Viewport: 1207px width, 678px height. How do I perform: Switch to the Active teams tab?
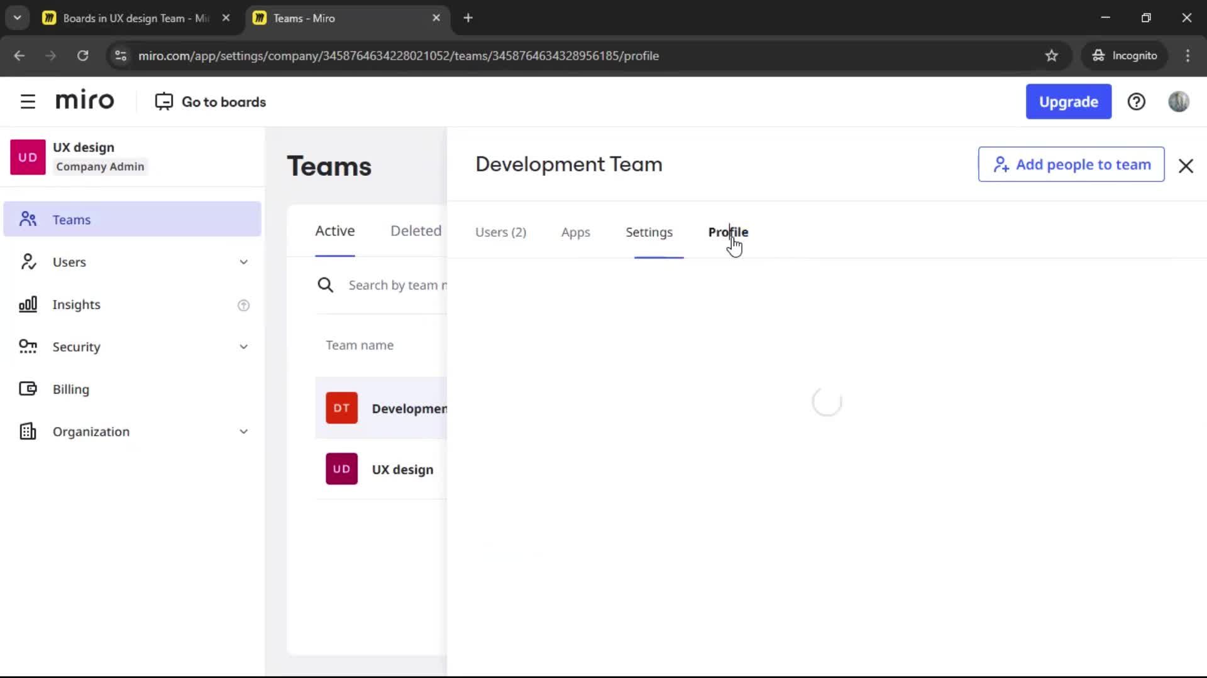tap(335, 231)
